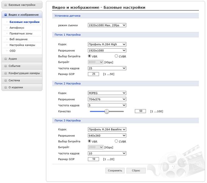Go to Базовые настройки submenu under Видео
The width and height of the screenshot is (207, 183).
pyautogui.click(x=24, y=22)
